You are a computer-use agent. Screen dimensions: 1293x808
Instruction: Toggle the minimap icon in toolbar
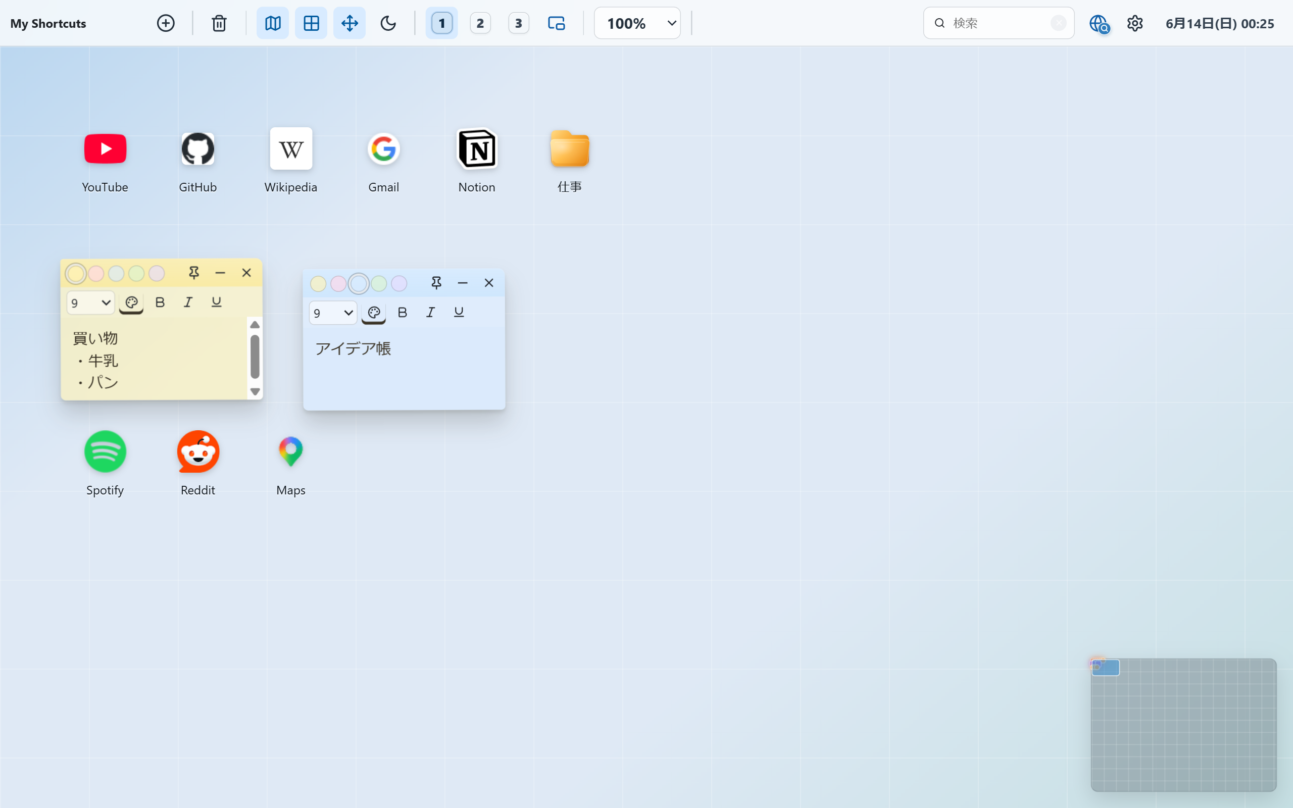pos(273,23)
